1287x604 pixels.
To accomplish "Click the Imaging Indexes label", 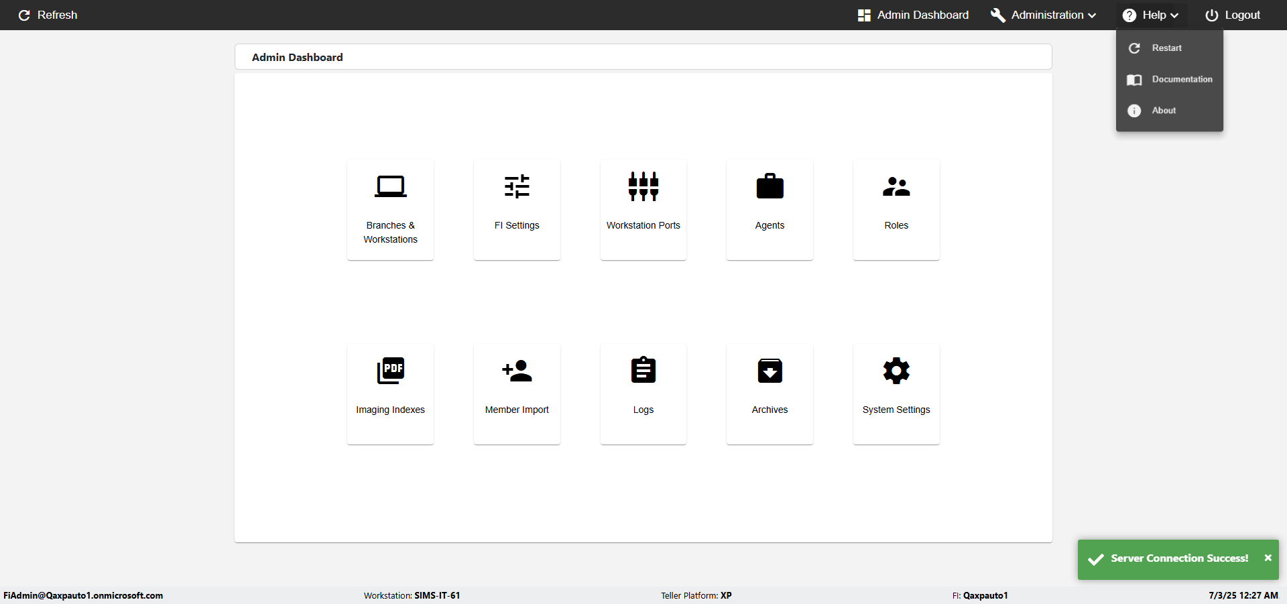I will 390,410.
